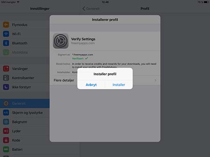210x157 pixels.
Task: Tap the Kontrollsenter icon
Action: 6,78
